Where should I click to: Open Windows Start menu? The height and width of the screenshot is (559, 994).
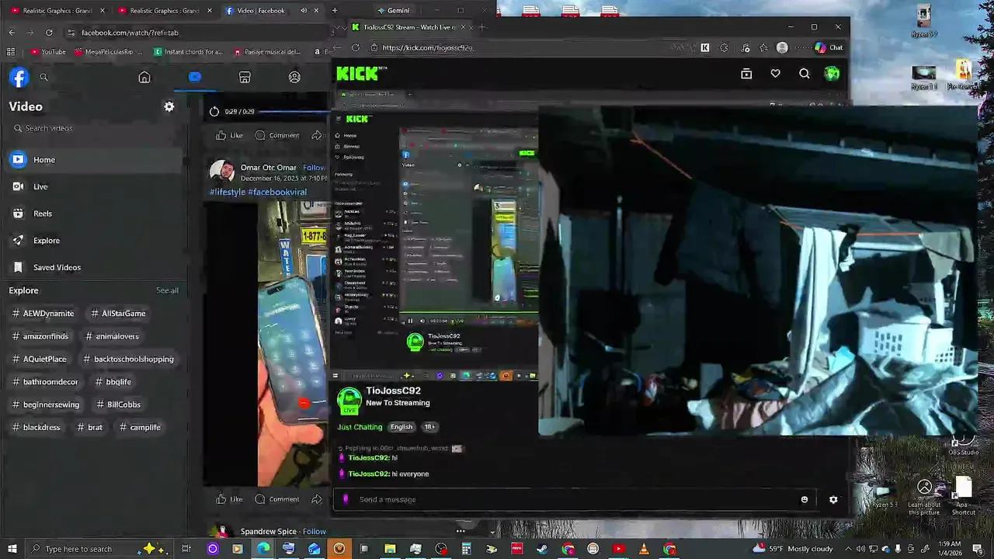pos(12,549)
